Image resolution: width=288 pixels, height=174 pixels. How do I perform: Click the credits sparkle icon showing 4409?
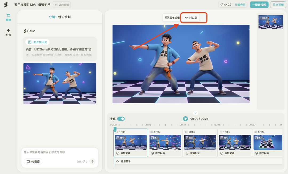(x=222, y=5)
